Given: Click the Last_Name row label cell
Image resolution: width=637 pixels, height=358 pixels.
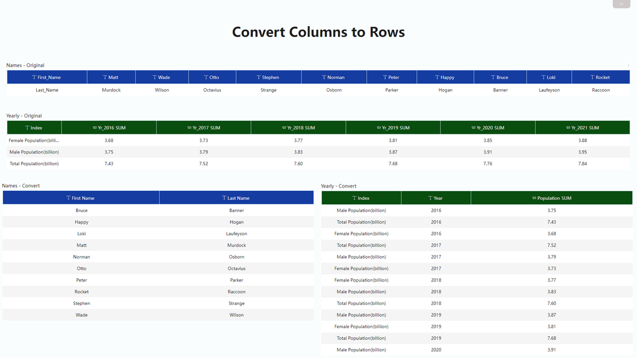Looking at the screenshot, I should pyautogui.click(x=47, y=90).
